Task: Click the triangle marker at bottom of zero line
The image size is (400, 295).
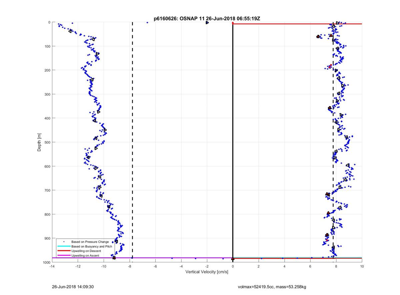Action: click(x=233, y=259)
